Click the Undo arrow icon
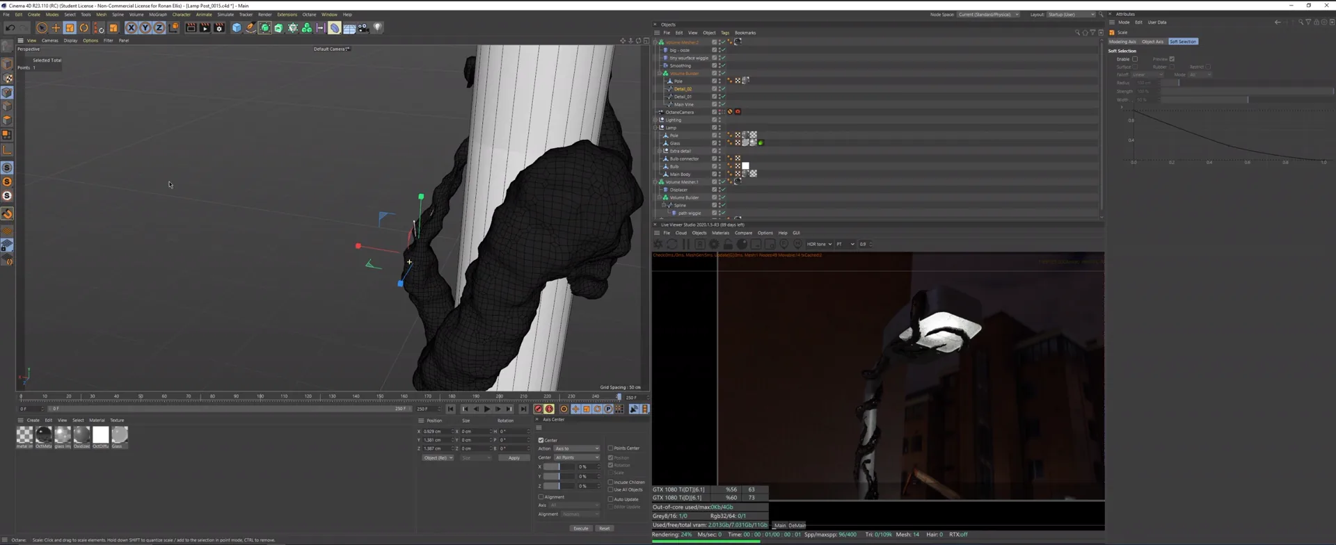Screen dimensions: 1336x545 10,28
